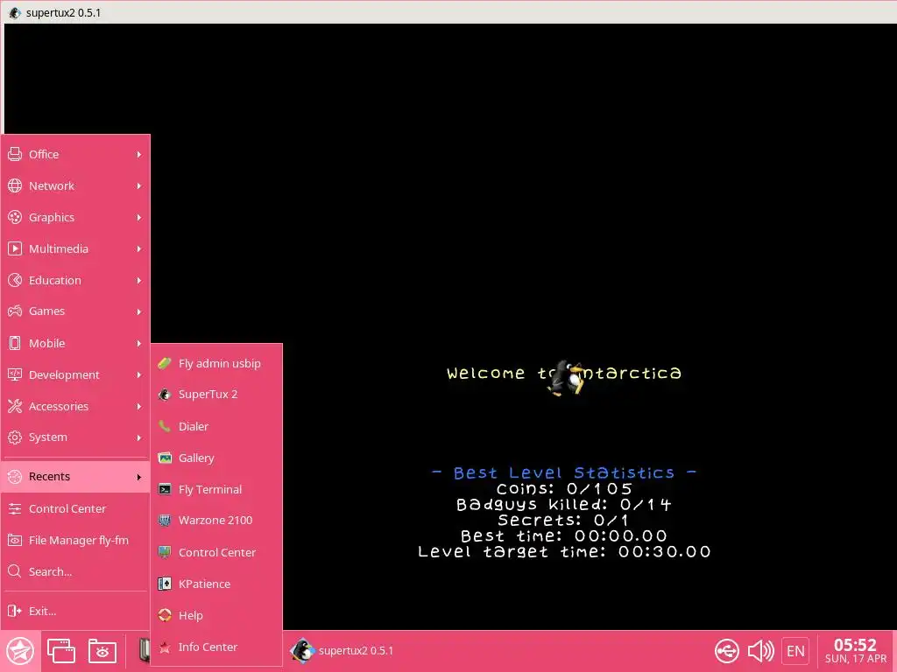Click the Accessories tools icon
This screenshot has height=672, width=897.
click(x=15, y=406)
